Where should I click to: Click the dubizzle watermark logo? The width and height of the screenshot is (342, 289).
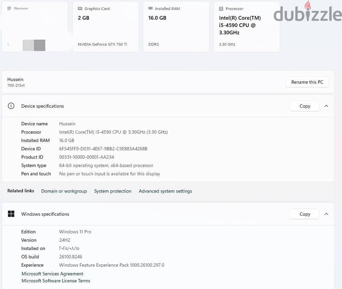[307, 12]
